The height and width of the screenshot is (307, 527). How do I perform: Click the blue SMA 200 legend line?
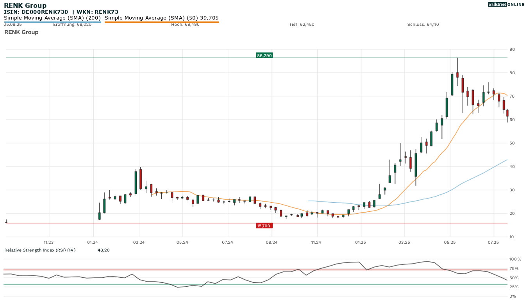[52, 22]
